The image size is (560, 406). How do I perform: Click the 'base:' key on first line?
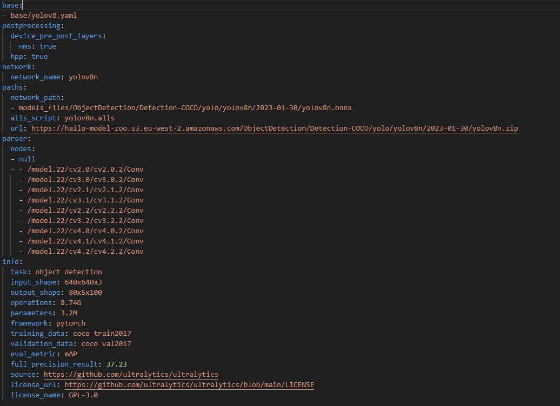pos(11,5)
